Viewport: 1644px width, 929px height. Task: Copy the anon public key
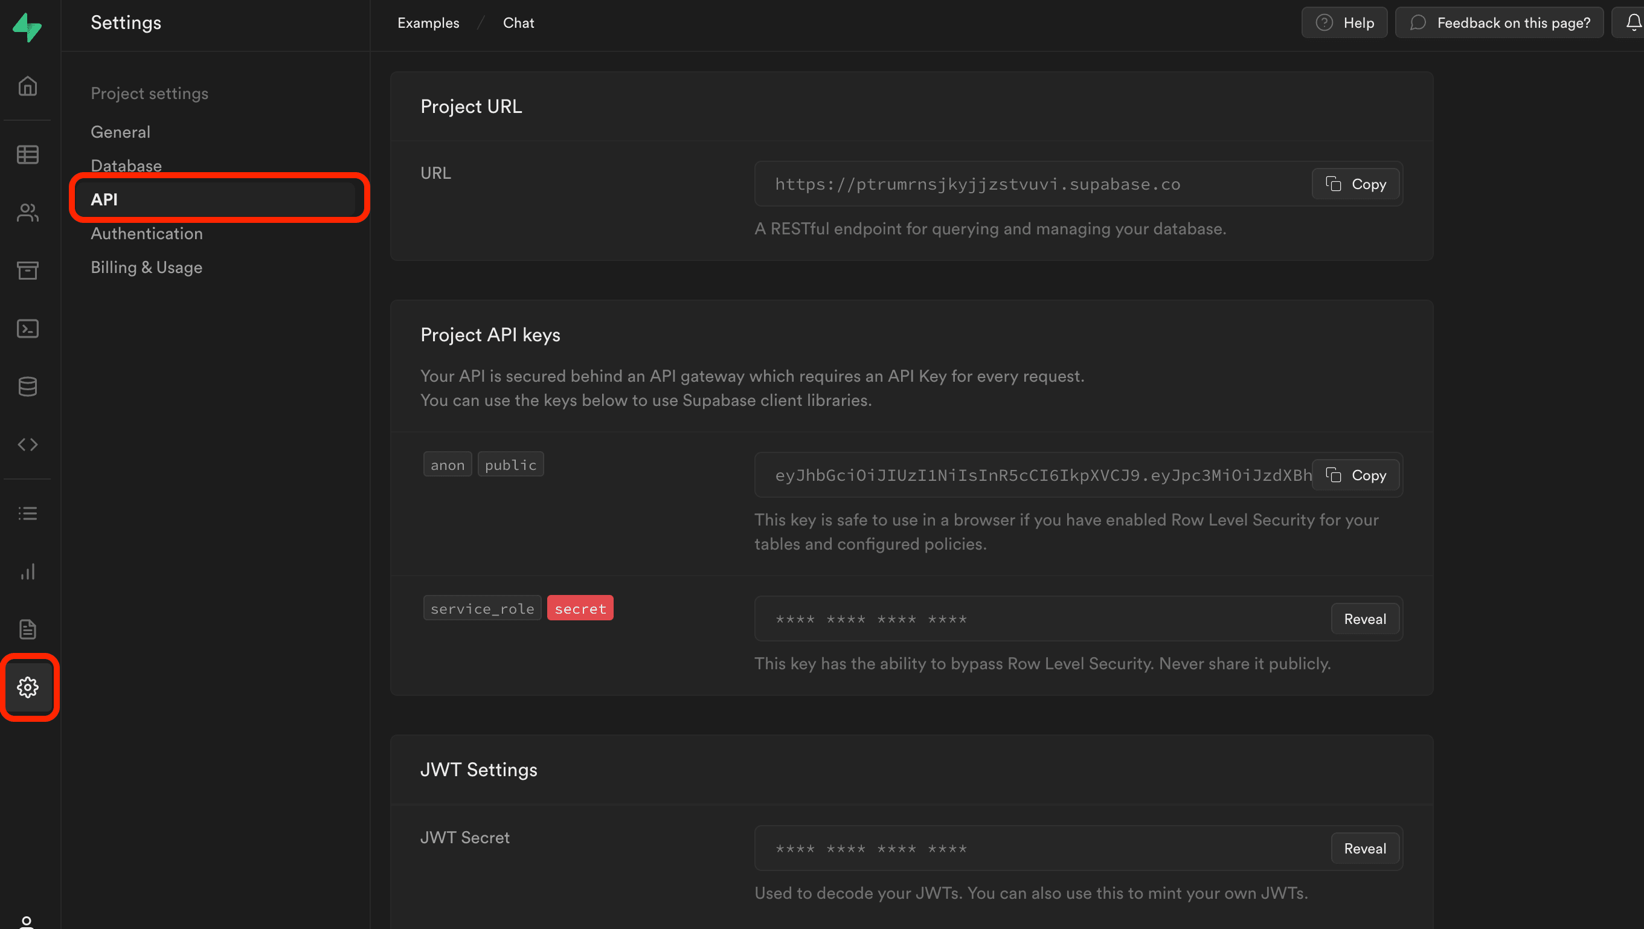coord(1355,475)
